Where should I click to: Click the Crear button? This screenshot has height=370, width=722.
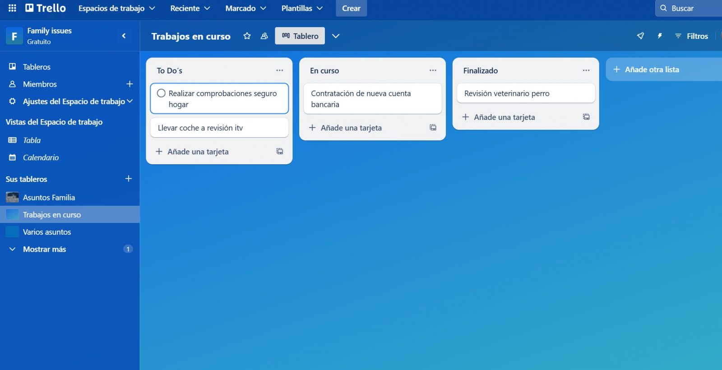tap(351, 8)
